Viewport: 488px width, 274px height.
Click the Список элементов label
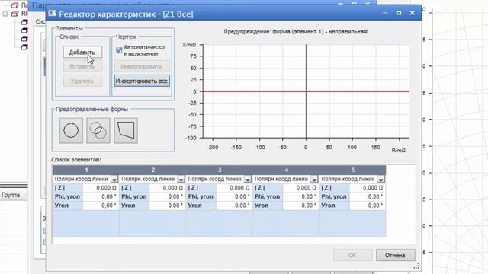pos(76,160)
